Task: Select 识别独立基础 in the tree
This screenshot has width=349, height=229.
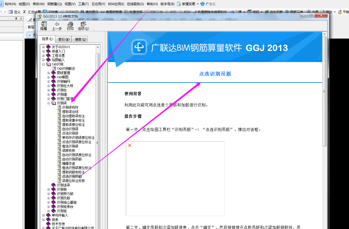Action: coord(67,202)
